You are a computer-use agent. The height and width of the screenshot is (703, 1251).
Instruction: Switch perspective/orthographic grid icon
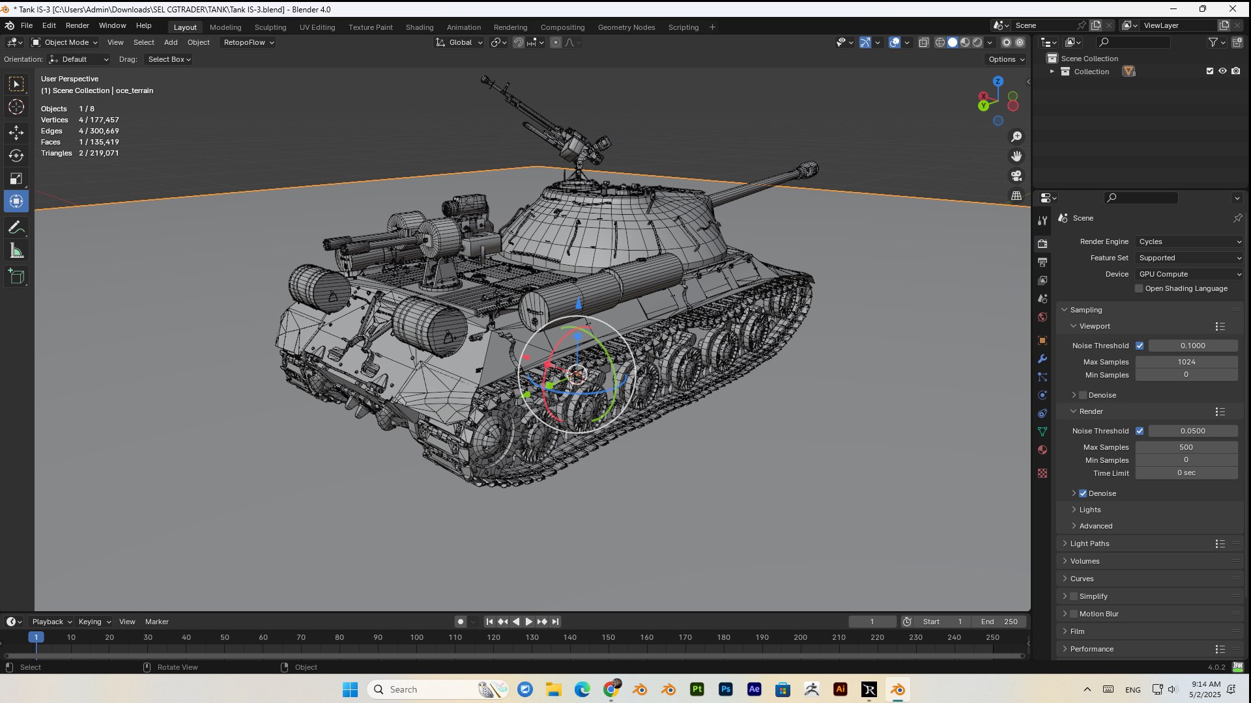click(x=1016, y=195)
